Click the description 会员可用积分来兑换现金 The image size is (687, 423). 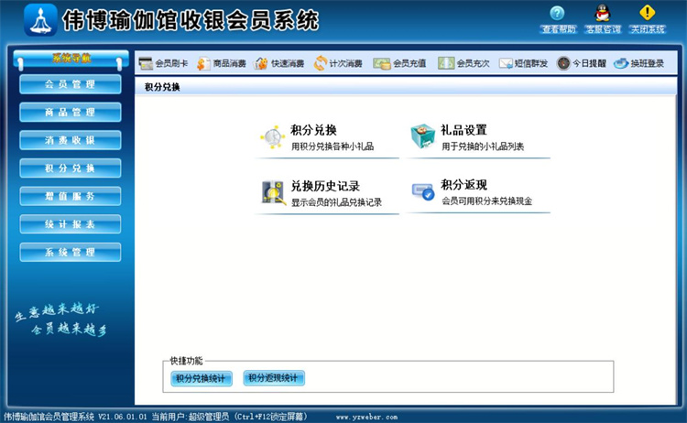(486, 201)
